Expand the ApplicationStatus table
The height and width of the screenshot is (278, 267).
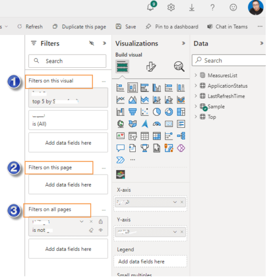tap(196, 86)
